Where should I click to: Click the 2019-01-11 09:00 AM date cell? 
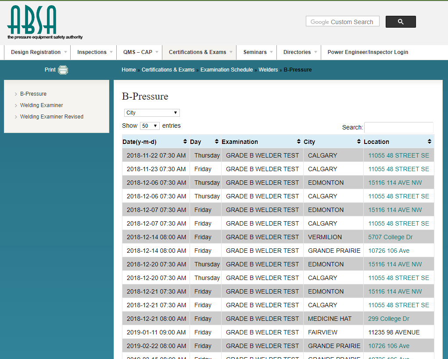156,332
